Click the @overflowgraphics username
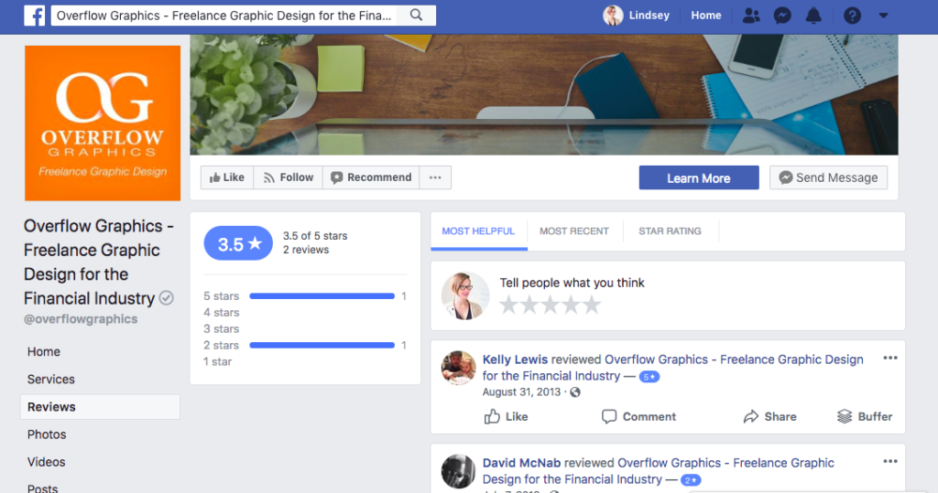This screenshot has height=493, width=938. pos(81,319)
